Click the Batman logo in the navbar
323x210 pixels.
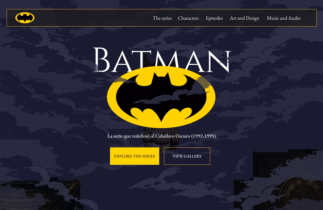25,18
